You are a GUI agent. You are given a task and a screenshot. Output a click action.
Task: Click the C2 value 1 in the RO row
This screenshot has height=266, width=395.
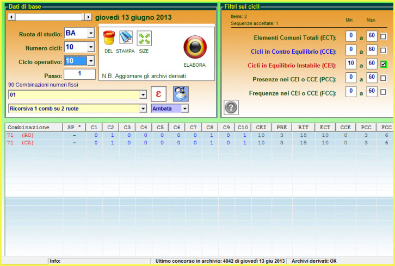pyautogui.click(x=113, y=135)
